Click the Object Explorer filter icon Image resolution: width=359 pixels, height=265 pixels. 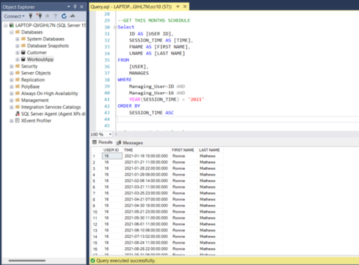click(x=55, y=16)
